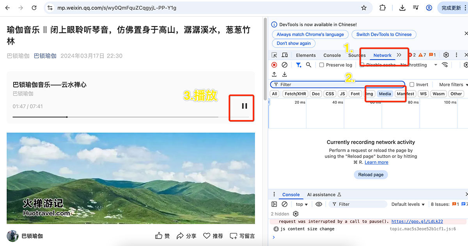Click the Reload page button
Image resolution: width=468 pixels, height=246 pixels.
tap(370, 174)
